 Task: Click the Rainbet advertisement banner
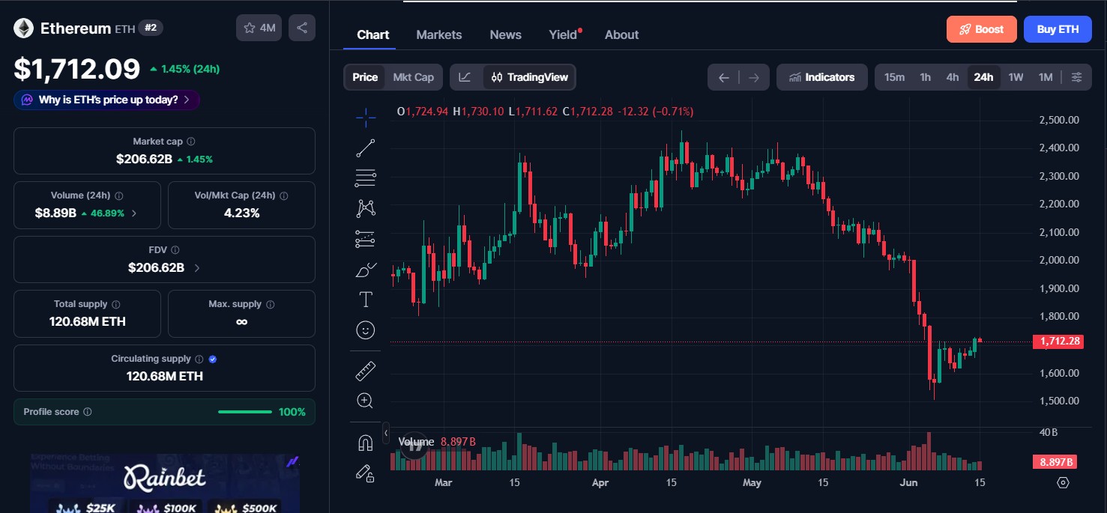[165, 482]
